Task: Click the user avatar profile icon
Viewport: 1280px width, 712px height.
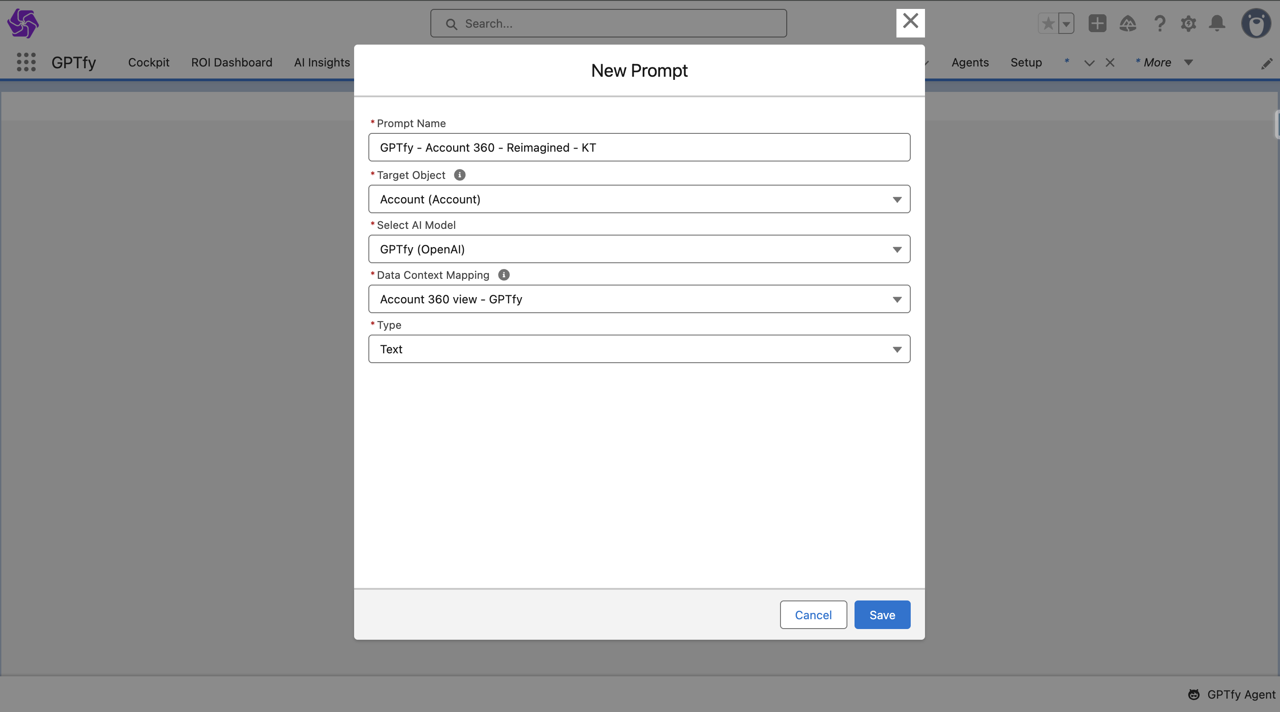Action: click(1255, 23)
